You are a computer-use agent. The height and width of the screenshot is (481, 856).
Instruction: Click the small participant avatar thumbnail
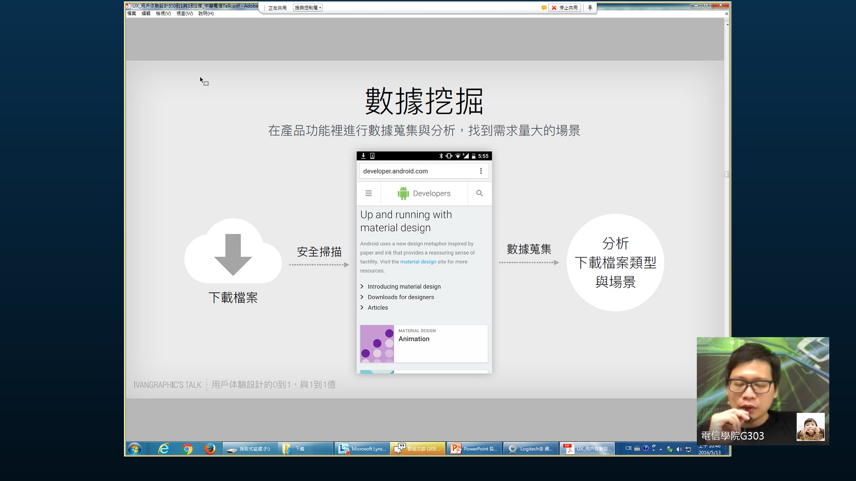point(810,427)
